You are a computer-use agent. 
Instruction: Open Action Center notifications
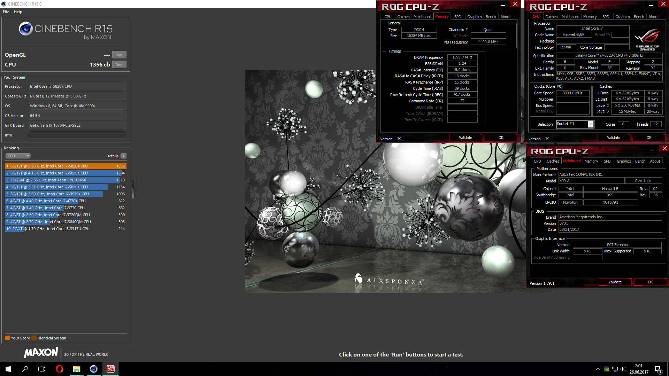pyautogui.click(x=658, y=369)
